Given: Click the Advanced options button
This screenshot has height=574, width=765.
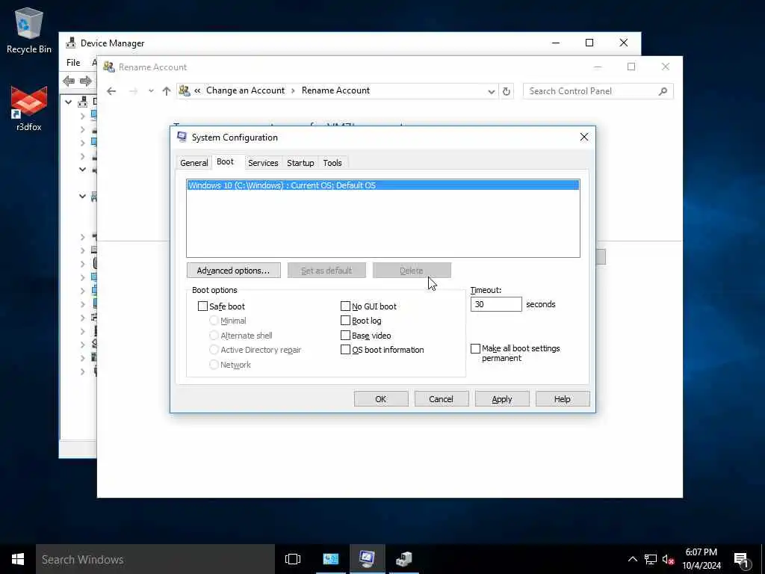Looking at the screenshot, I should (x=233, y=271).
